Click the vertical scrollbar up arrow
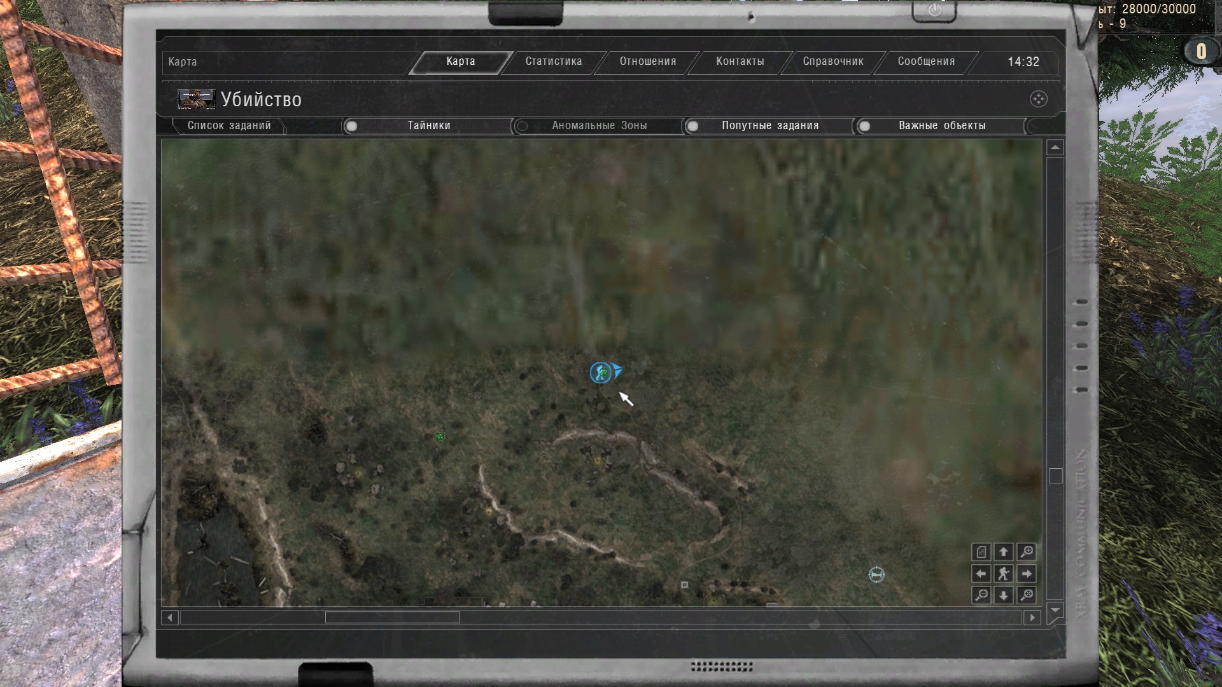The height and width of the screenshot is (687, 1222). coord(1055,148)
